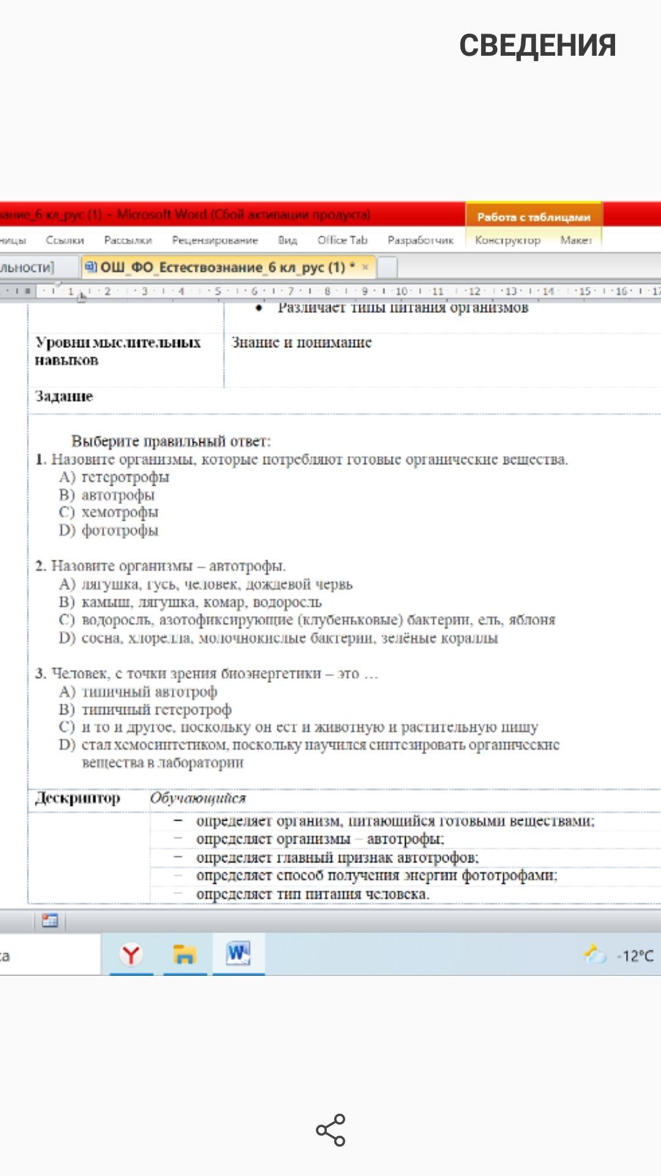
Task: Click the Word icon in the taskbar
Action: point(238,954)
